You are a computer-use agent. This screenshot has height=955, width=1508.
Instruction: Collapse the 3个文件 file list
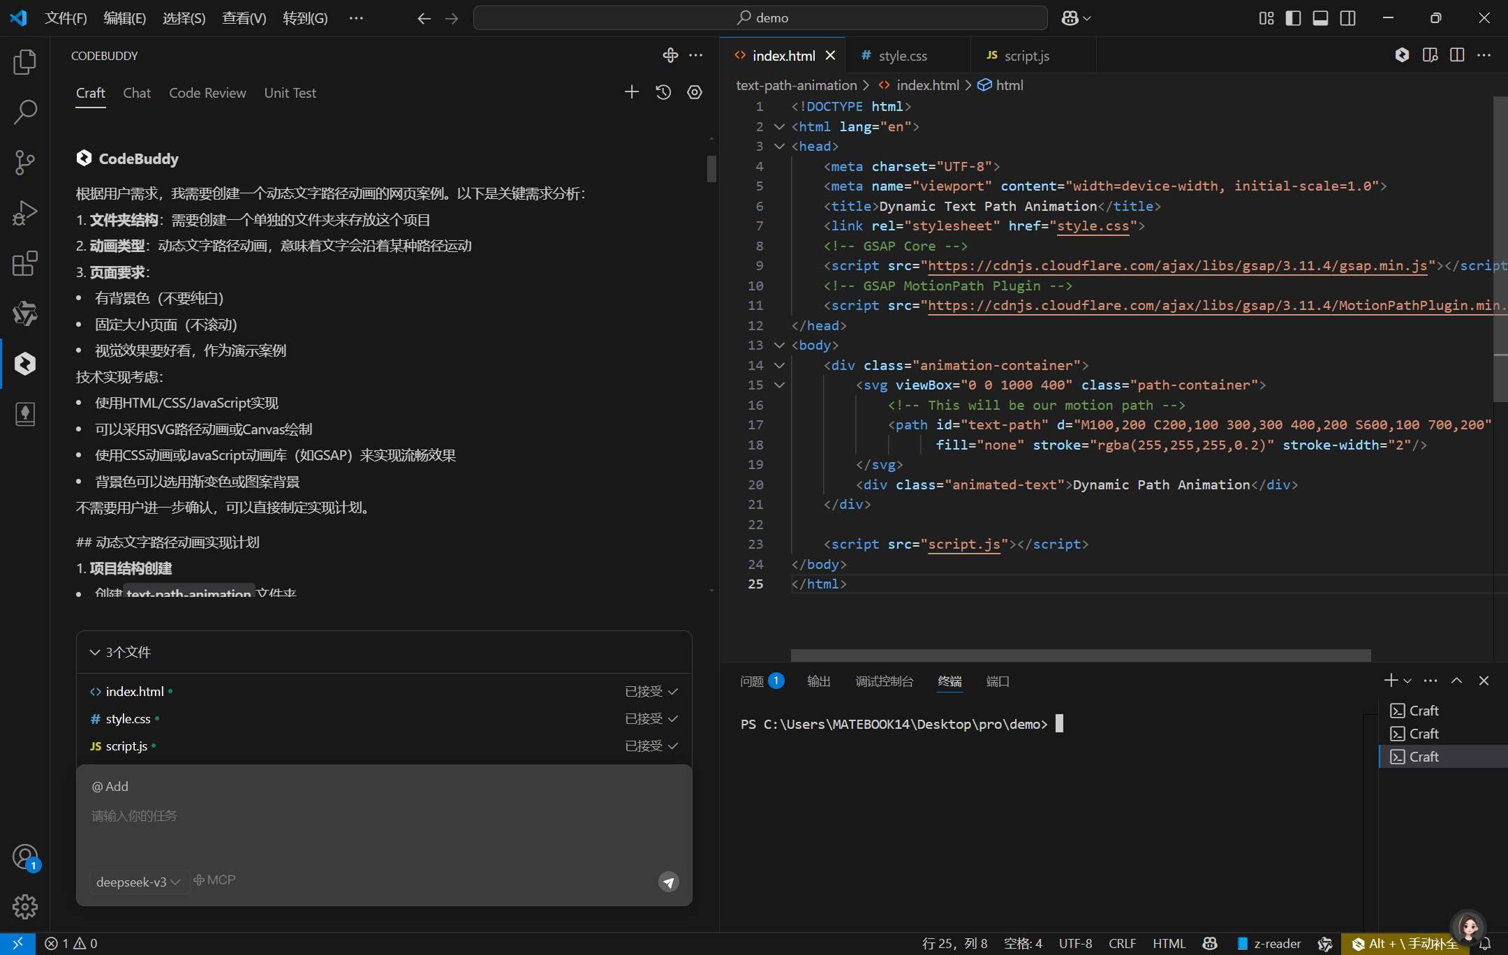[x=95, y=652]
